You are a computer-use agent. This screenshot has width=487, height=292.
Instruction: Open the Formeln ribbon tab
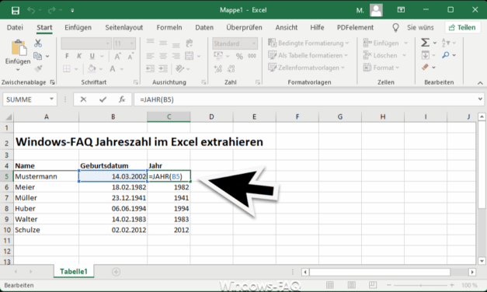point(169,27)
